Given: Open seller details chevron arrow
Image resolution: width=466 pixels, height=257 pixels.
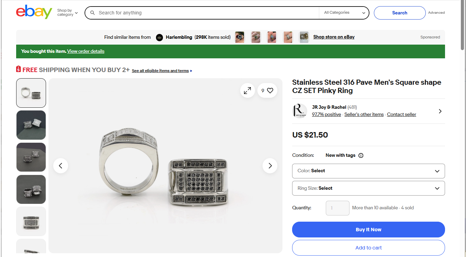Looking at the screenshot, I should click(440, 111).
